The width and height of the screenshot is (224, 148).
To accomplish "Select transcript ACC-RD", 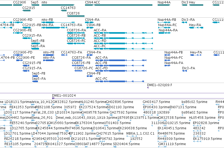I will tap(123, 43).
